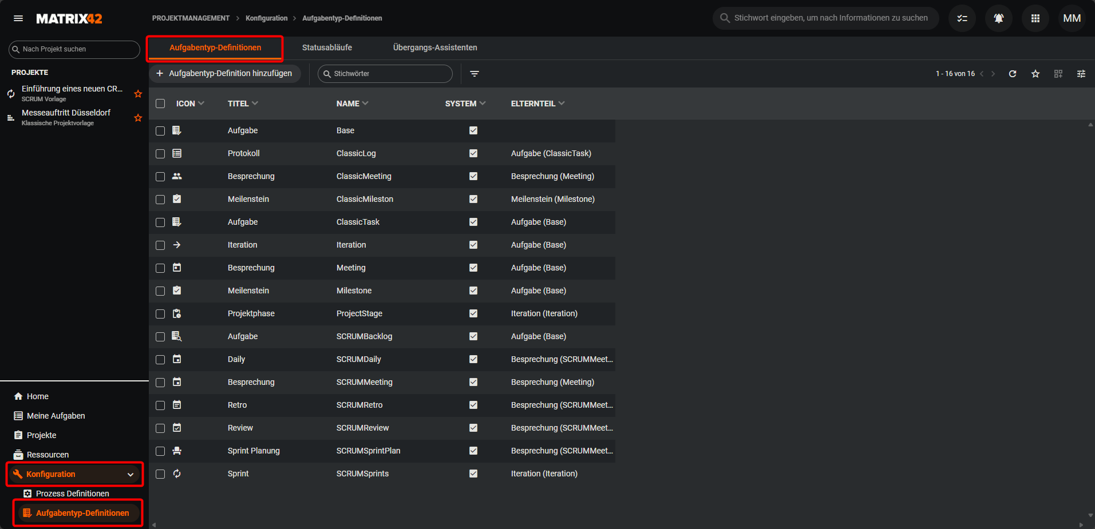Open Meine Aufgaben in sidebar
Screen dimensions: 1095x529
[56, 416]
